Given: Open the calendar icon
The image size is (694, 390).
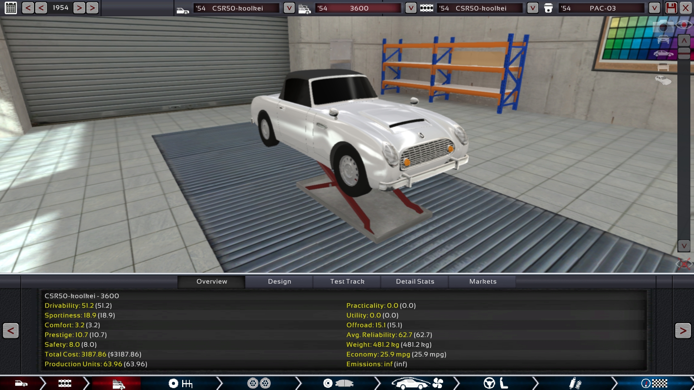Looking at the screenshot, I should pyautogui.click(x=11, y=8).
